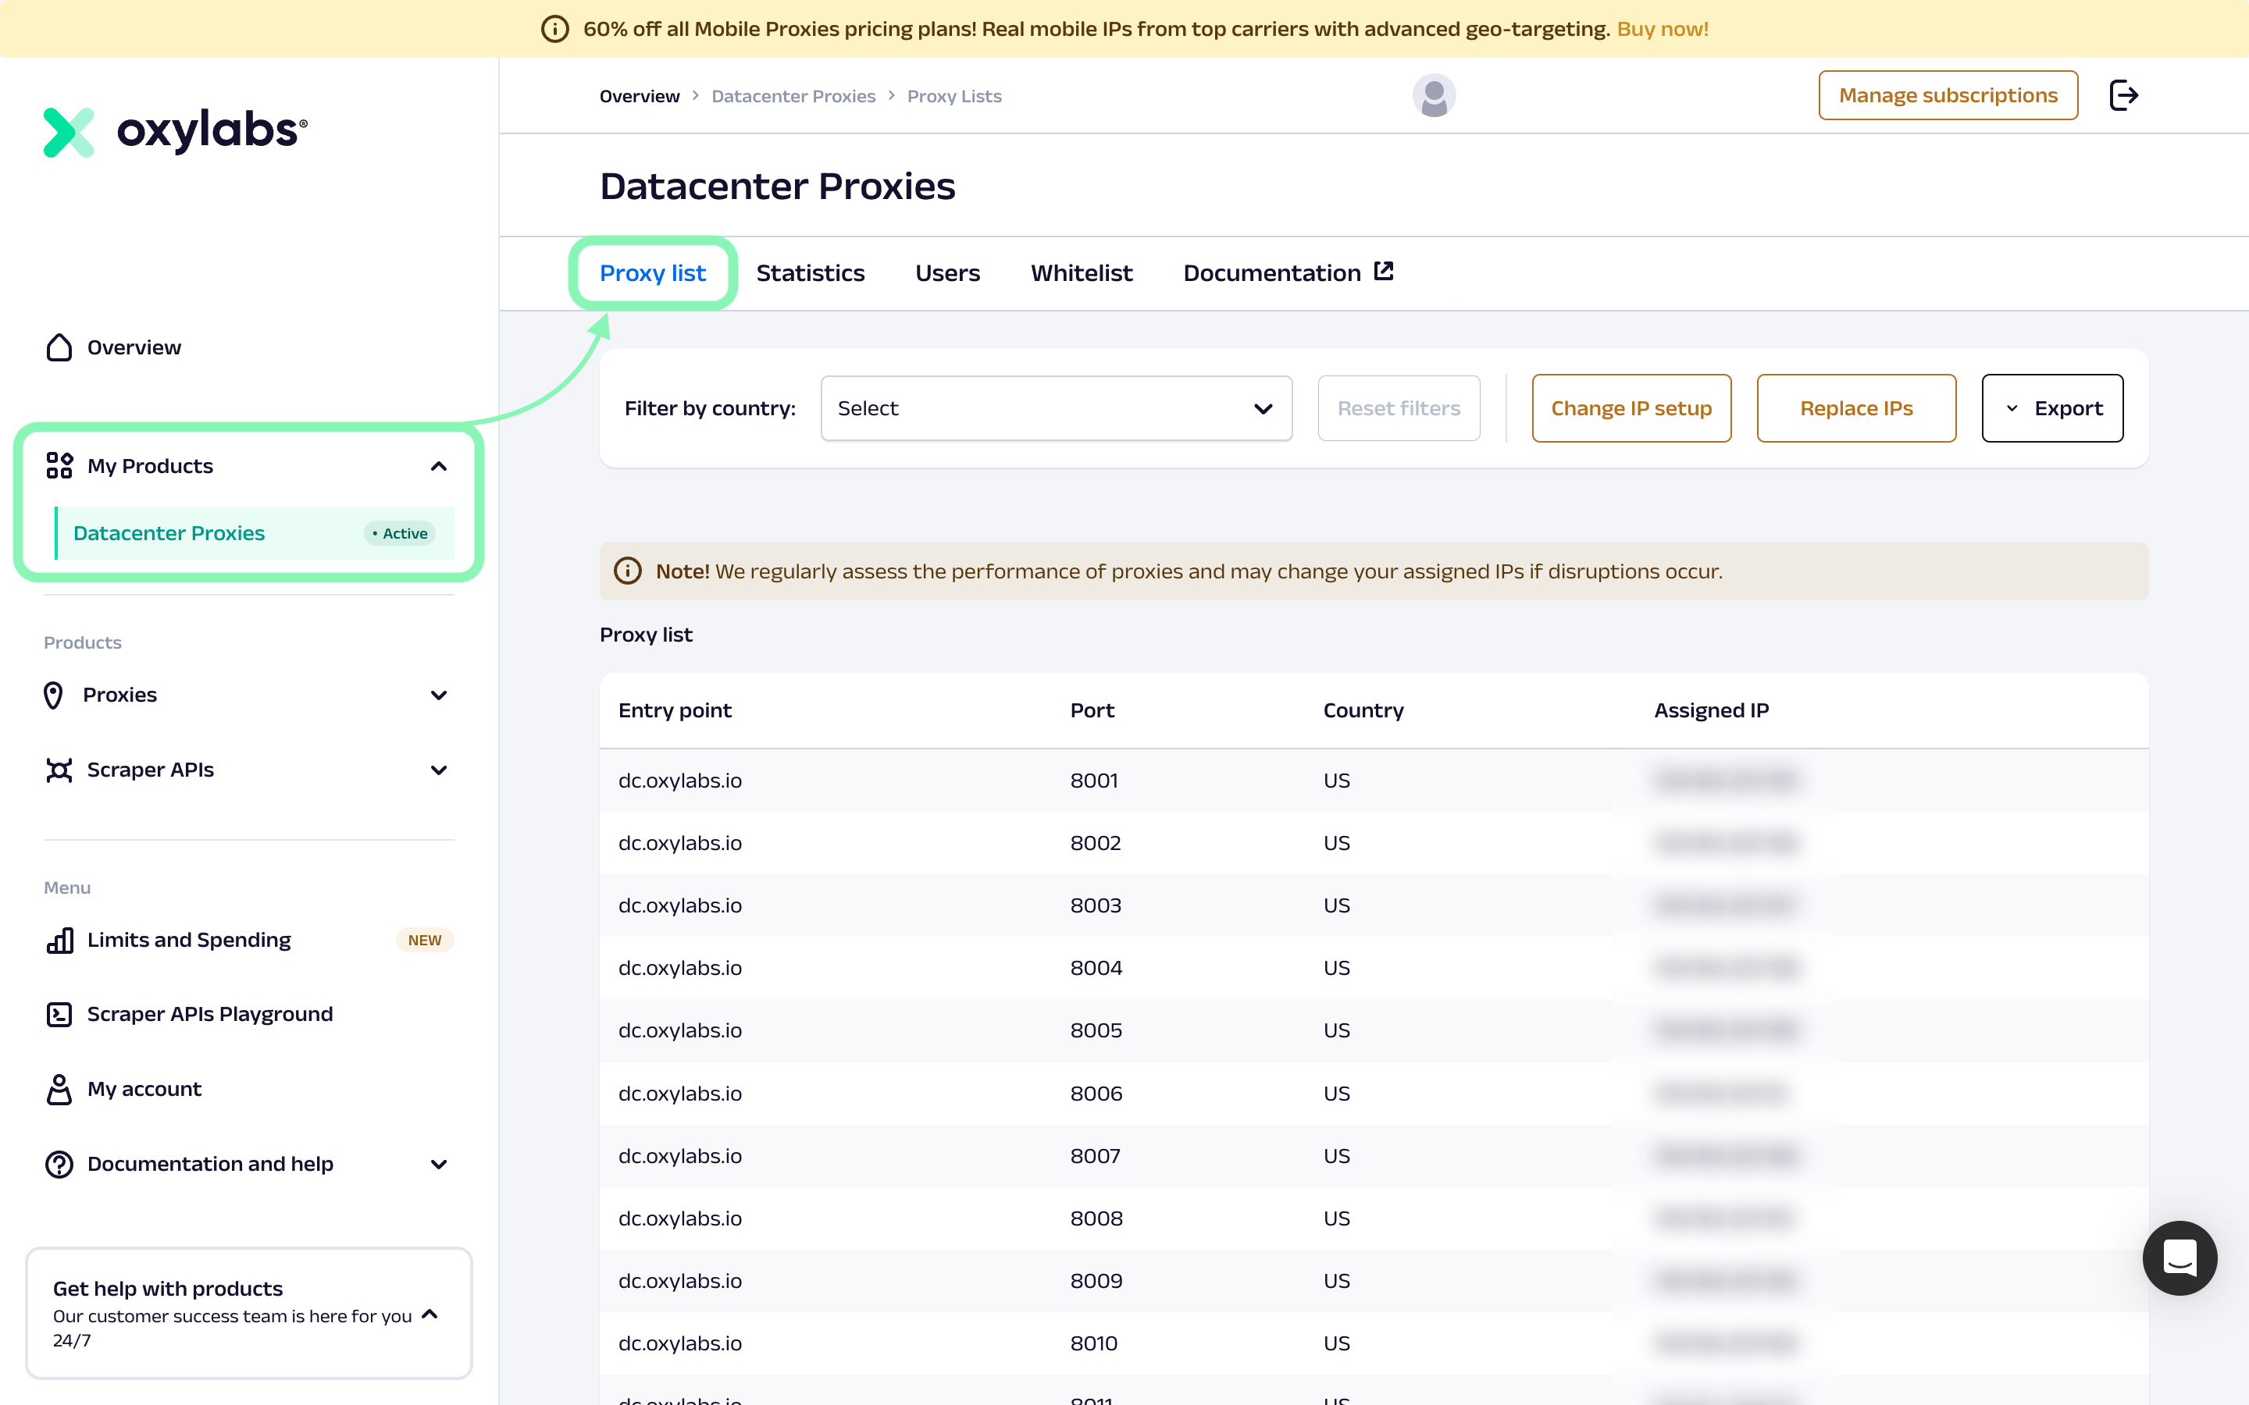Go to My account in sidebar

(x=144, y=1089)
